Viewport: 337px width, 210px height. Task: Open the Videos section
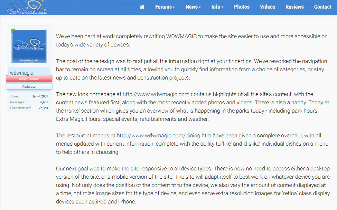click(268, 7)
